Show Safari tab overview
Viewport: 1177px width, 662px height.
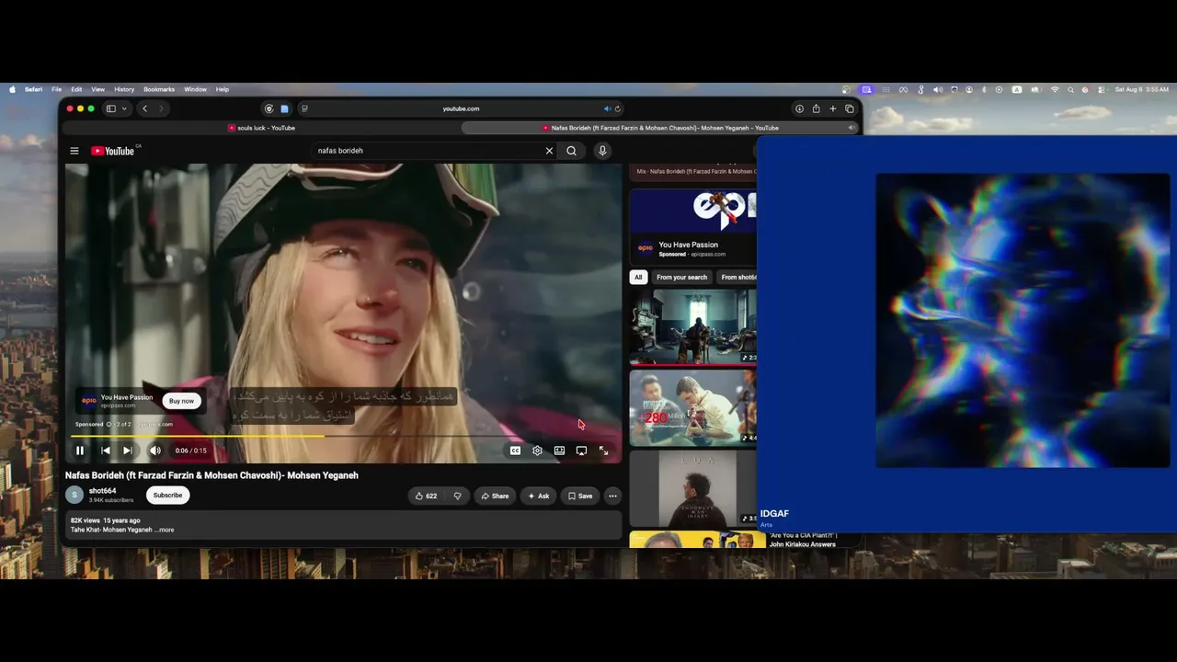[x=850, y=108]
